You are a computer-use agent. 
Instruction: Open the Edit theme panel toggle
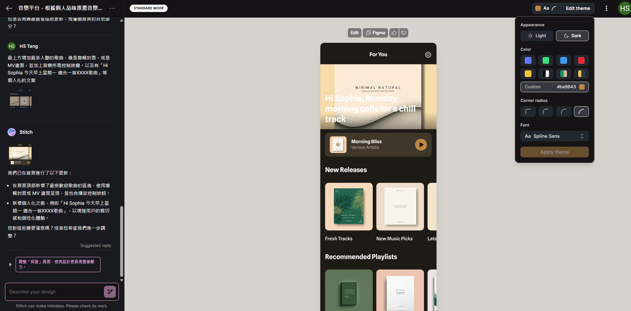point(563,8)
